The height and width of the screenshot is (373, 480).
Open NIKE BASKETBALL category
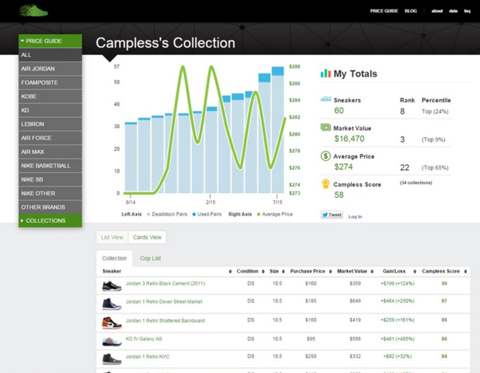tap(50, 166)
